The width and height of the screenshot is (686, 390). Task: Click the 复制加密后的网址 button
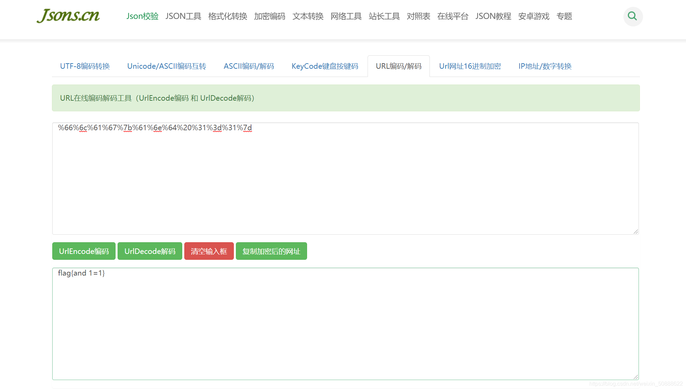(271, 251)
